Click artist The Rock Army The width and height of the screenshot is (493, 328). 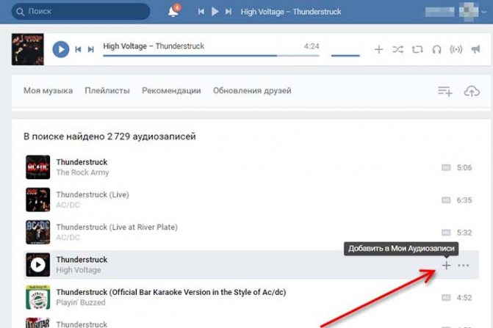[x=83, y=172]
